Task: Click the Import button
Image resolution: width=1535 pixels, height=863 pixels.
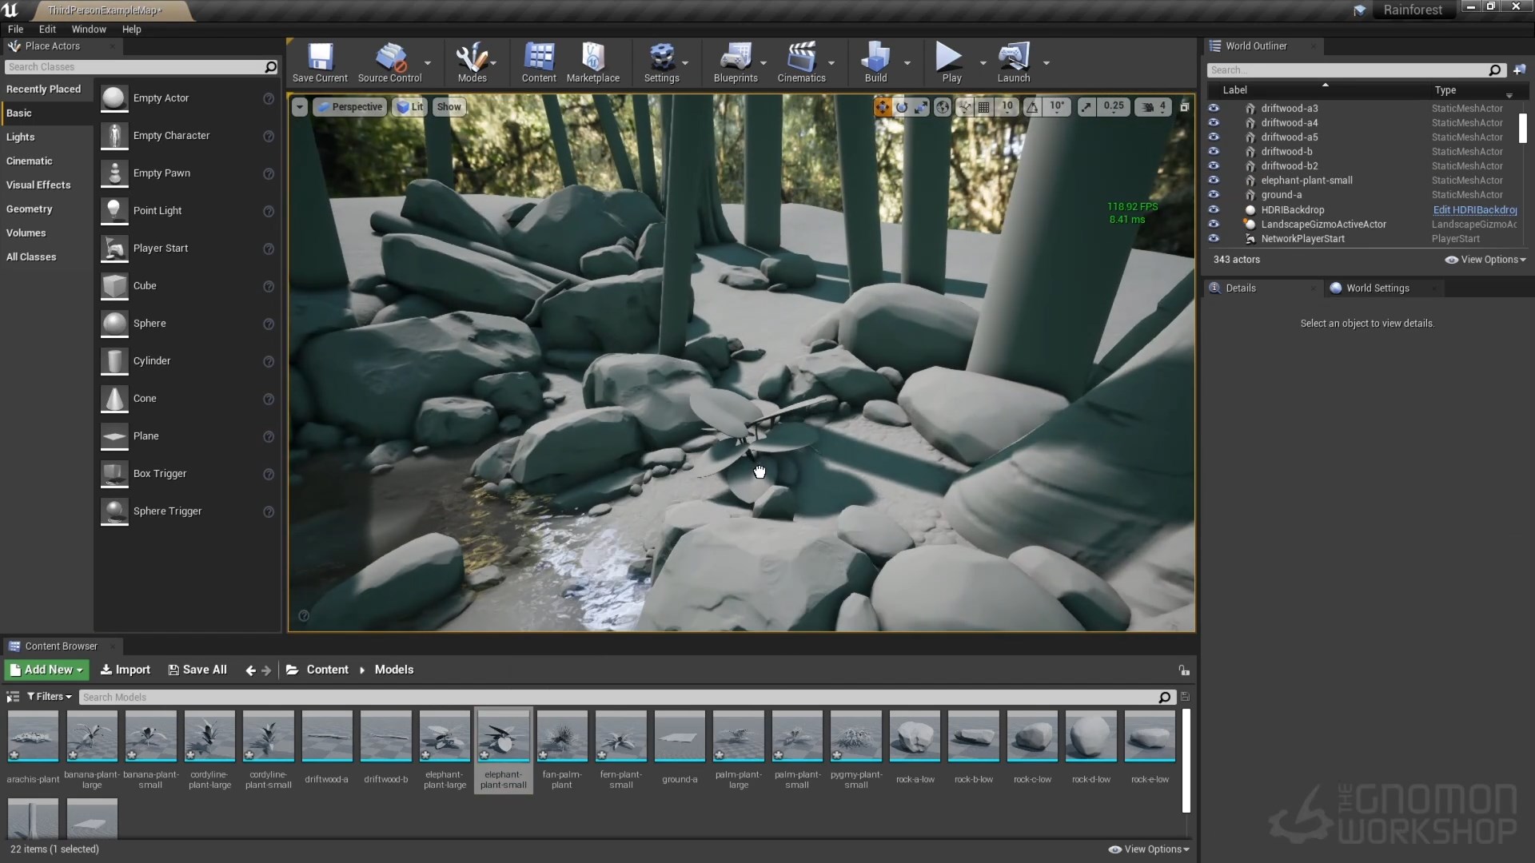Action: [x=126, y=670]
